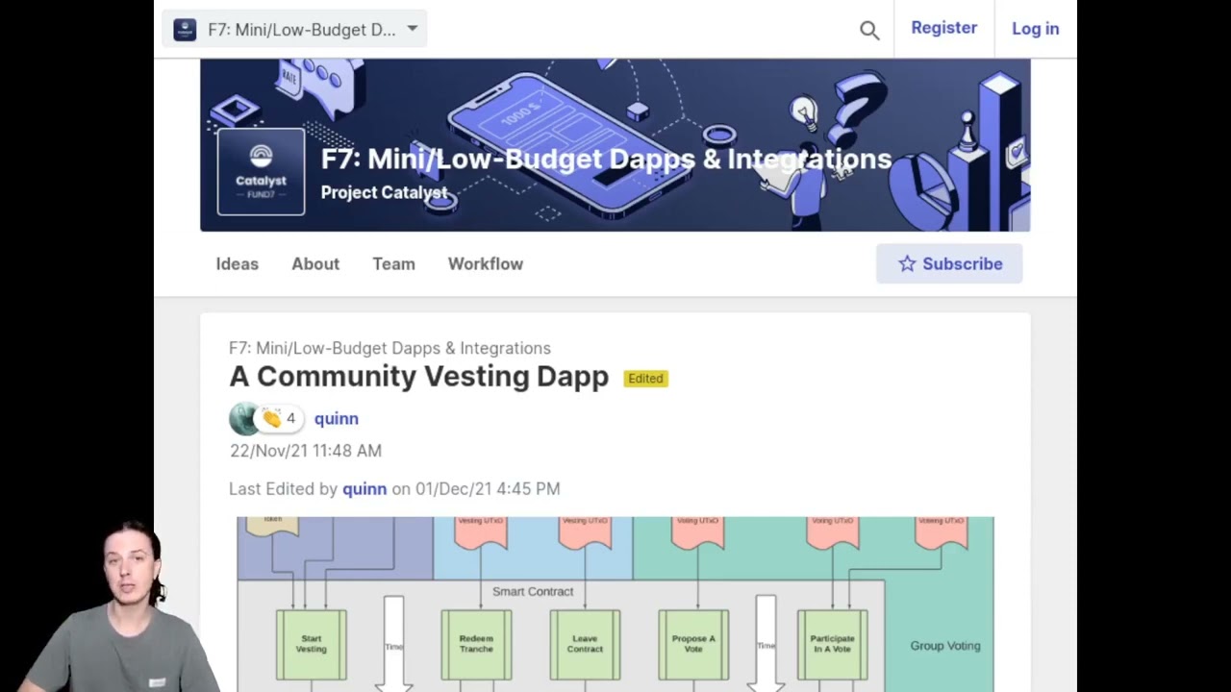Click the Leave Contract box in the diagram

coord(585,644)
